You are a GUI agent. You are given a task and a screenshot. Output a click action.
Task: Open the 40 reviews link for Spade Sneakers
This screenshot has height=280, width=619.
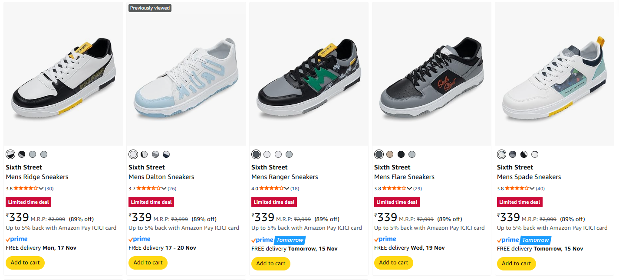coord(540,189)
